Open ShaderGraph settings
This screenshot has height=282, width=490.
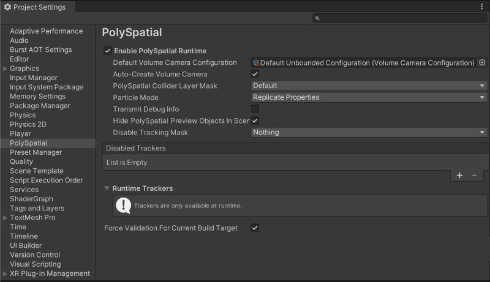click(31, 199)
